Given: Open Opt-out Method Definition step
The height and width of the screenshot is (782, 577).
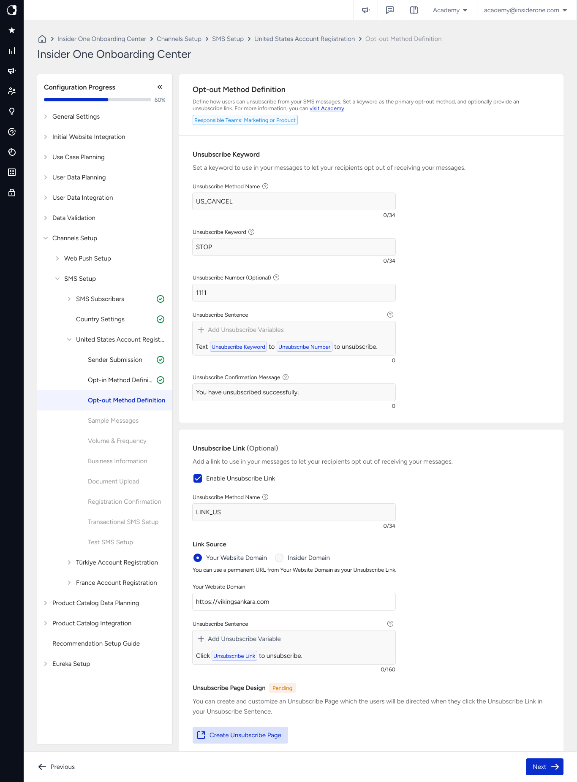Looking at the screenshot, I should coord(105,400).
